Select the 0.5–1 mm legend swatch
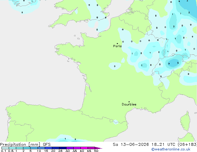 click(x=12, y=148)
